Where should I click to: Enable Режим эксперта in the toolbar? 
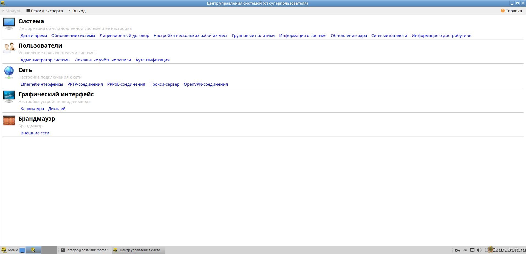click(44, 11)
